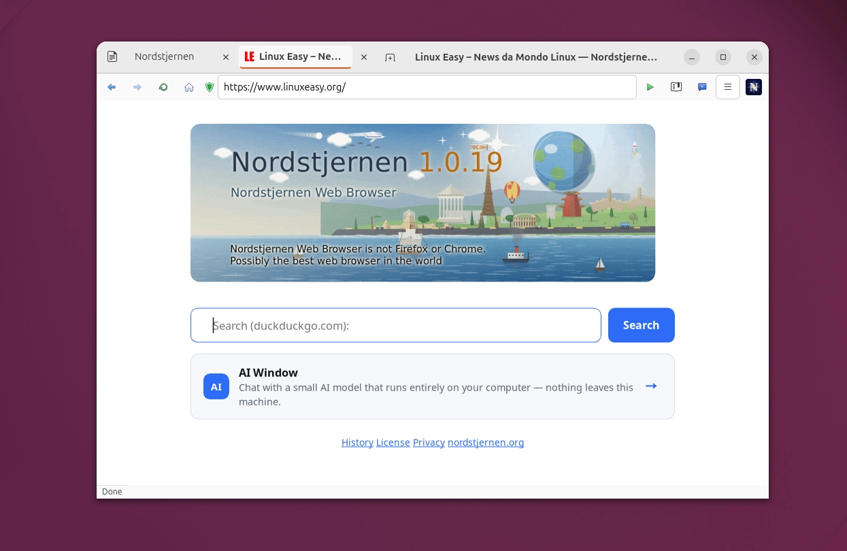Screen dimensions: 847x551
Task: Click the page document icon left of tabs
Action: point(112,57)
